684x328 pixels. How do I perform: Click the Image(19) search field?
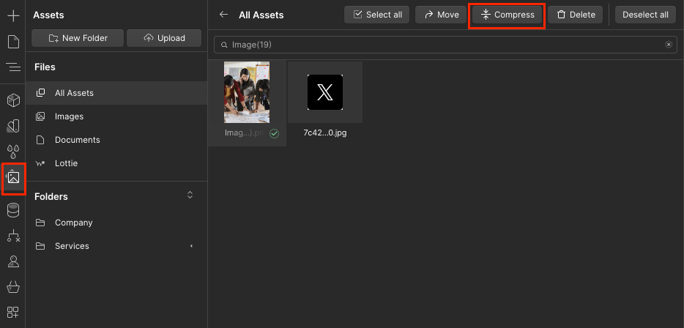(445, 45)
